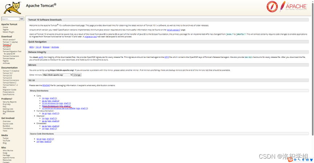Click the migration tool link in intro text
Screen dimensions: 314x163
(x=91, y=37)
